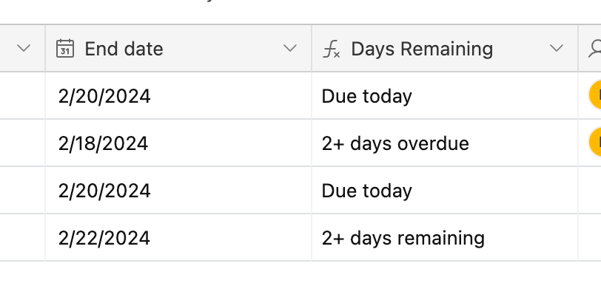This screenshot has width=601, height=303.
Task: Click the 2/20/2024 cell directly above 2/18/2024
Action: pyautogui.click(x=178, y=95)
